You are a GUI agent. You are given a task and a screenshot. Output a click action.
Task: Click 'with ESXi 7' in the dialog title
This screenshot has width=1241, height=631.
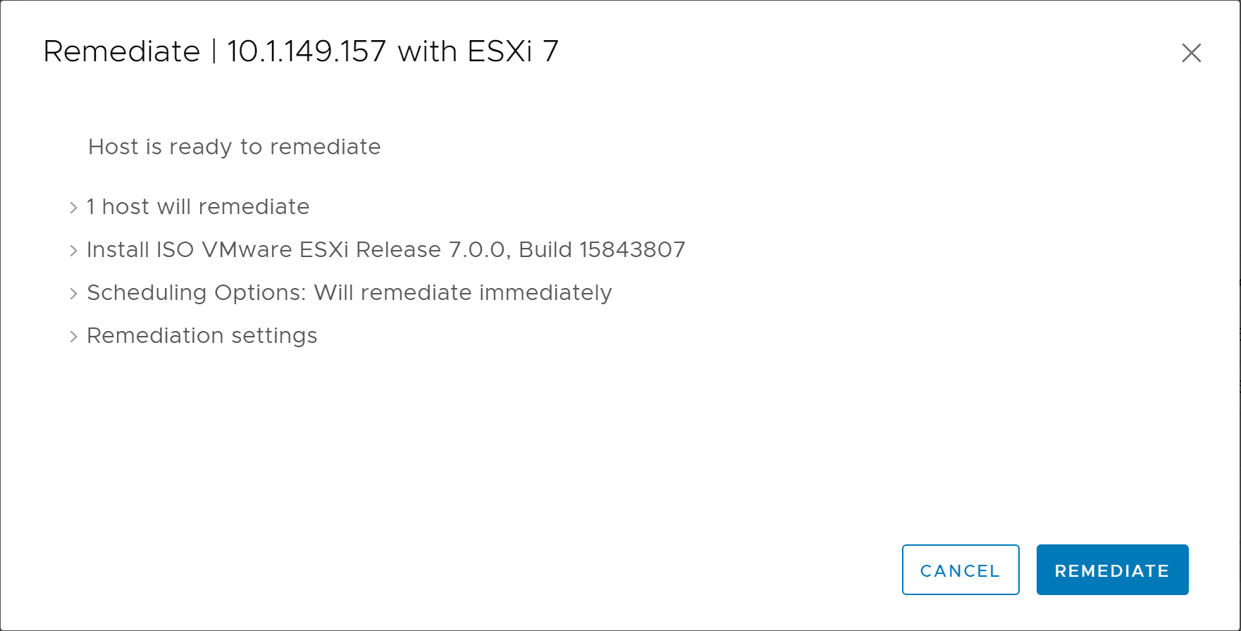tap(478, 52)
